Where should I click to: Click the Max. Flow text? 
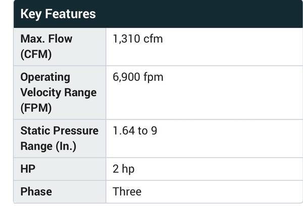(x=46, y=39)
